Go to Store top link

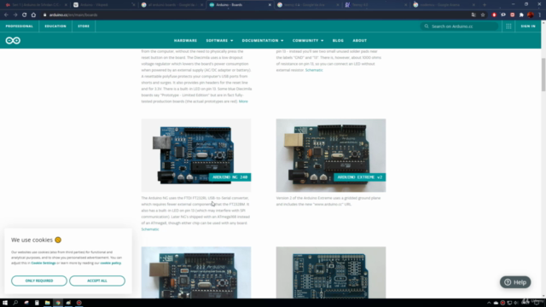pos(84,26)
